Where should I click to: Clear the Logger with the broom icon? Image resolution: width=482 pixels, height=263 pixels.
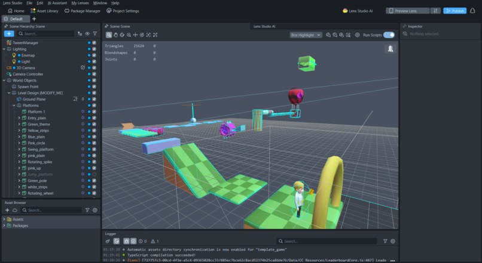click(108, 242)
